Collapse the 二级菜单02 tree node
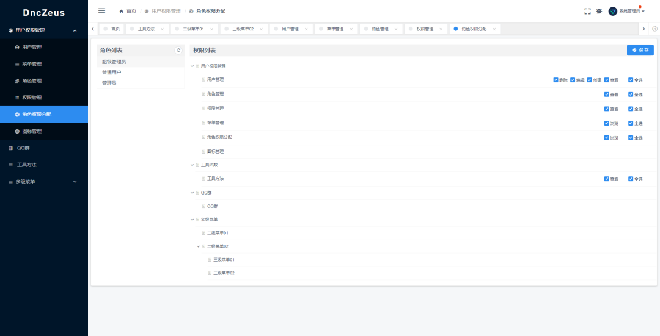The width and height of the screenshot is (660, 336). pyautogui.click(x=198, y=246)
